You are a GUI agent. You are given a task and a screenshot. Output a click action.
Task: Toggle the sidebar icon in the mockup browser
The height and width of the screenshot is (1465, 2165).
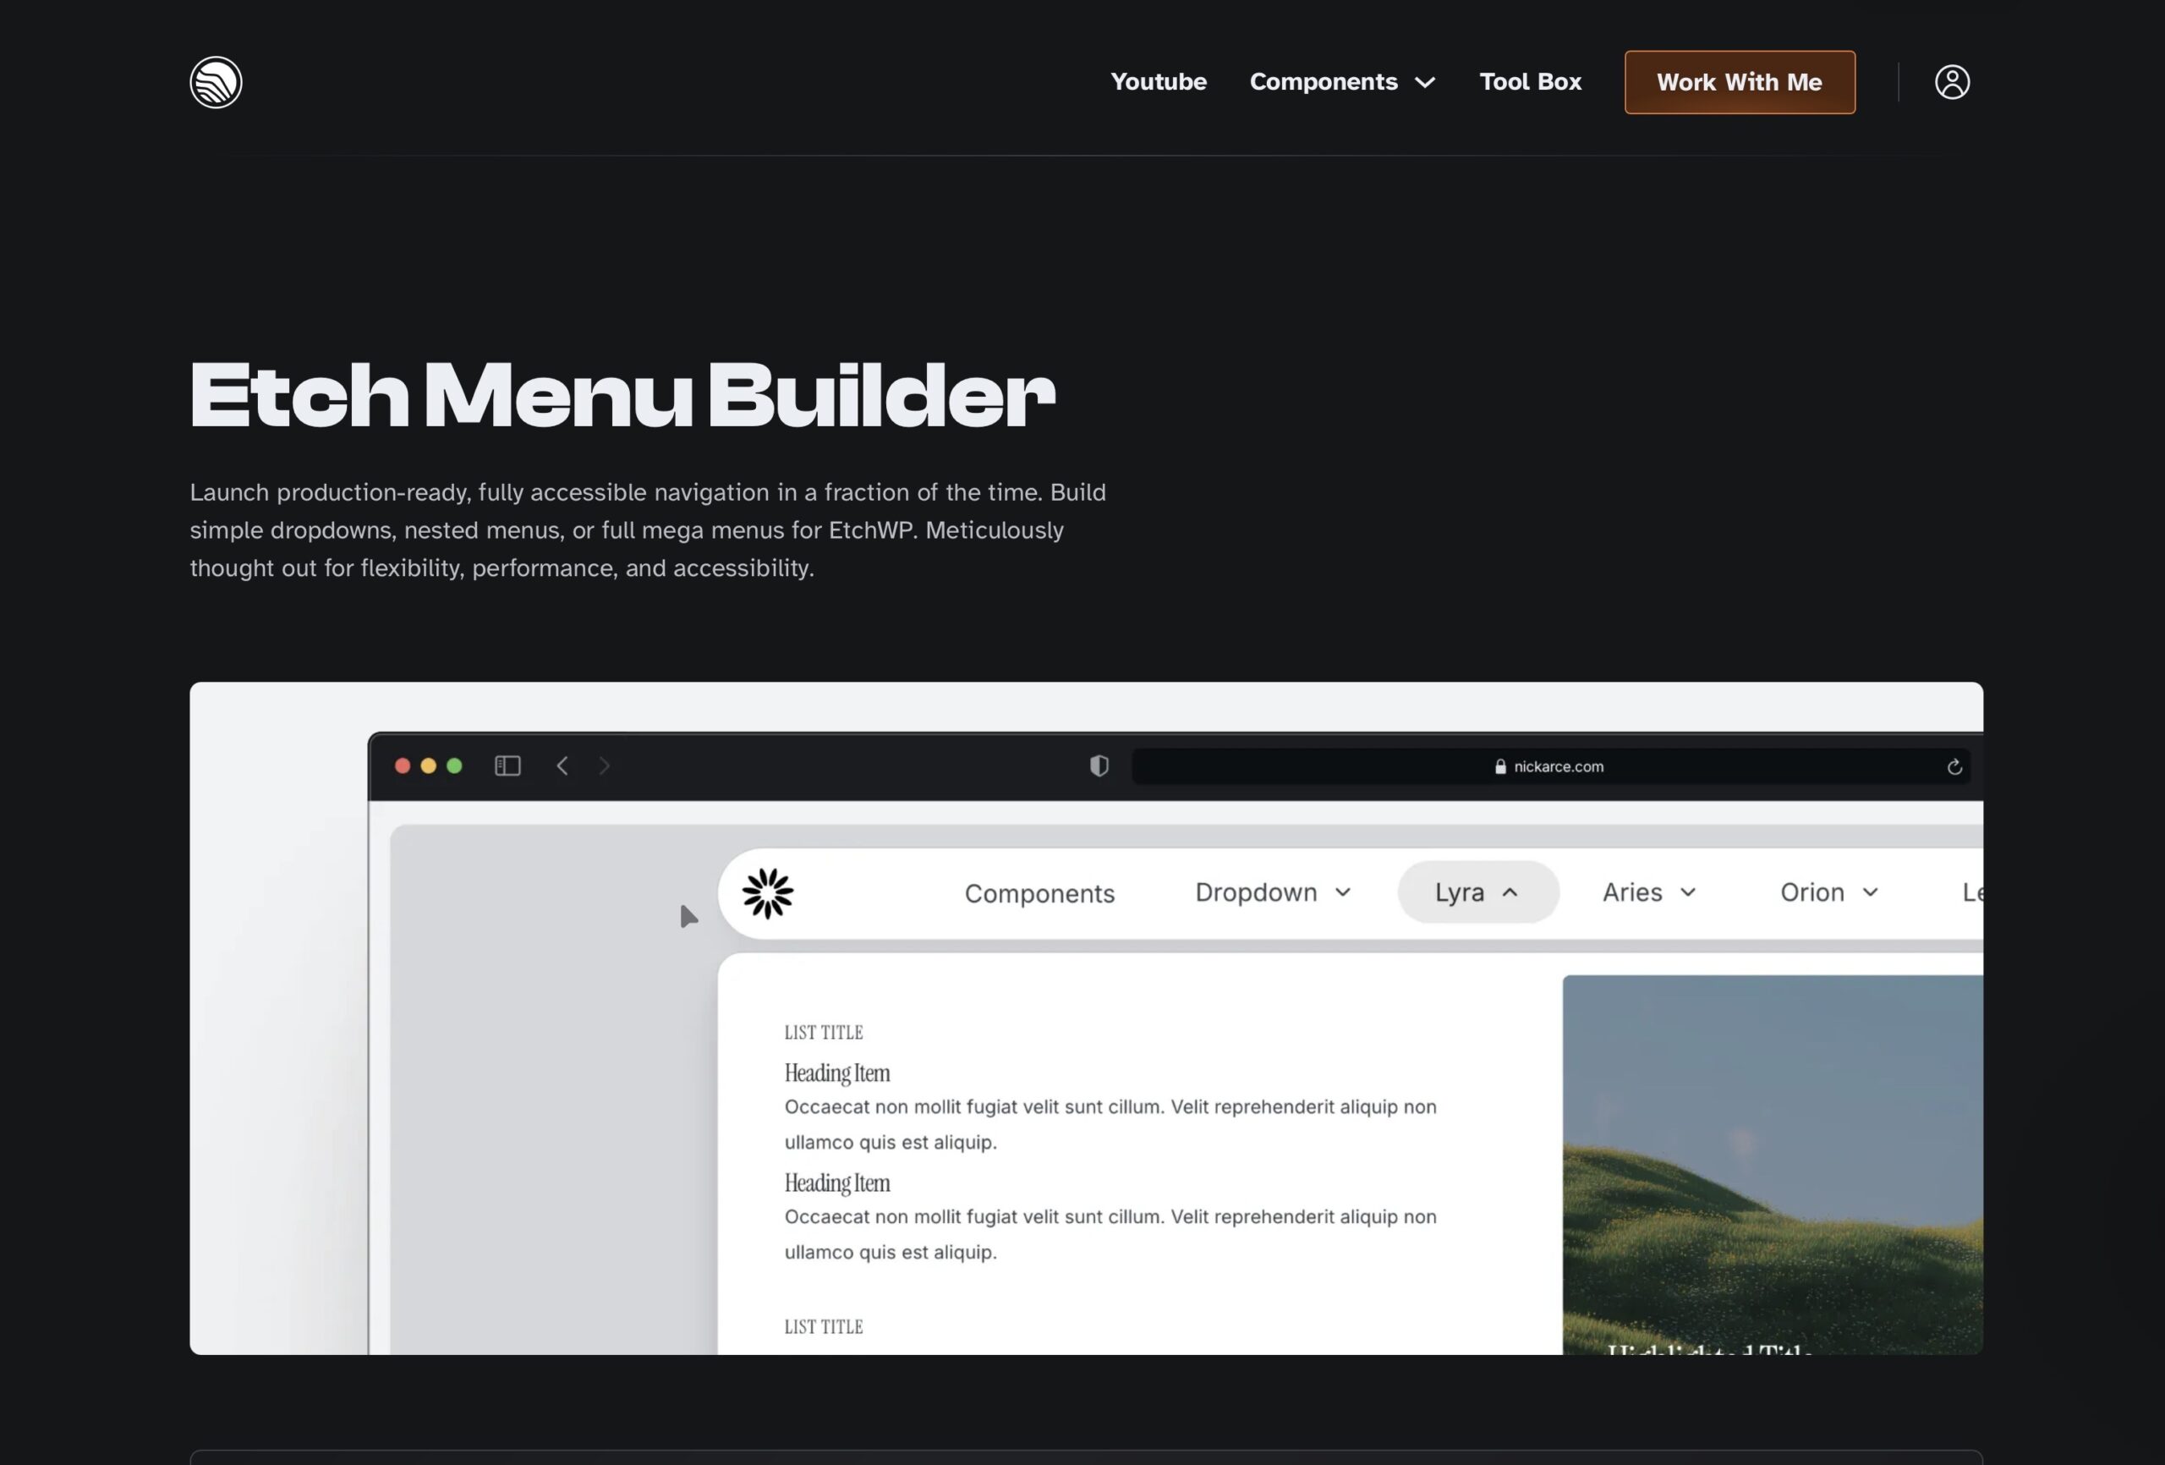tap(507, 766)
